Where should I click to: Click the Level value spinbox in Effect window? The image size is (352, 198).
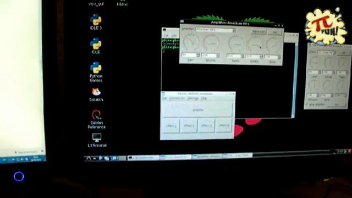click(x=315, y=72)
